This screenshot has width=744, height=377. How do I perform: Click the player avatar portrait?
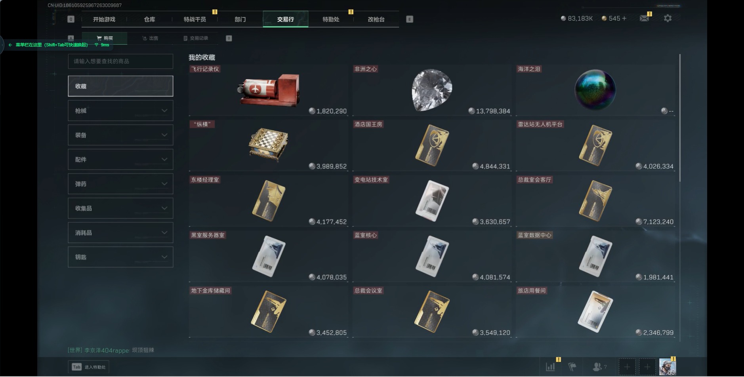[x=667, y=367]
